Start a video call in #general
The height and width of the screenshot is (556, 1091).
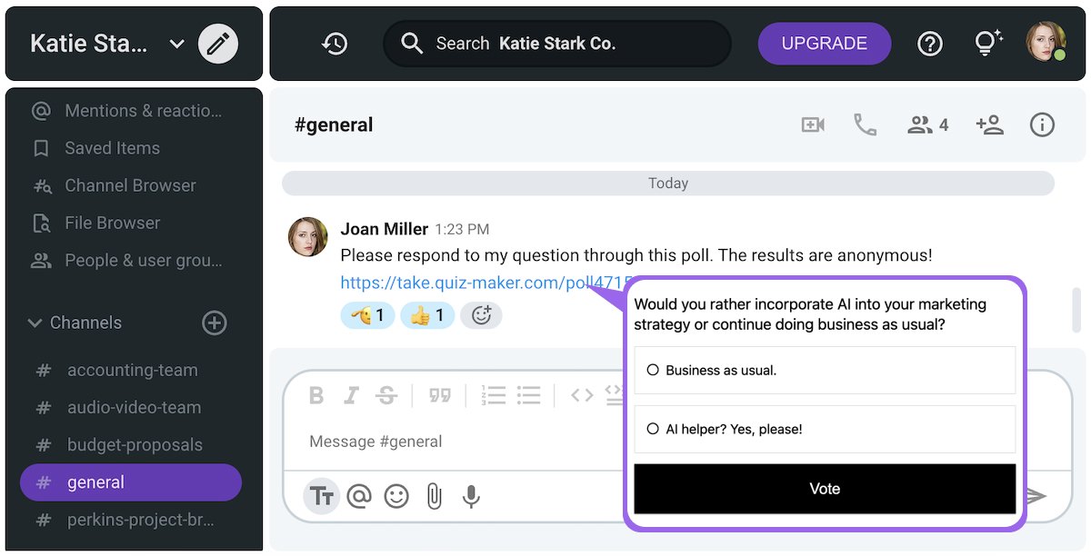pyautogui.click(x=813, y=125)
